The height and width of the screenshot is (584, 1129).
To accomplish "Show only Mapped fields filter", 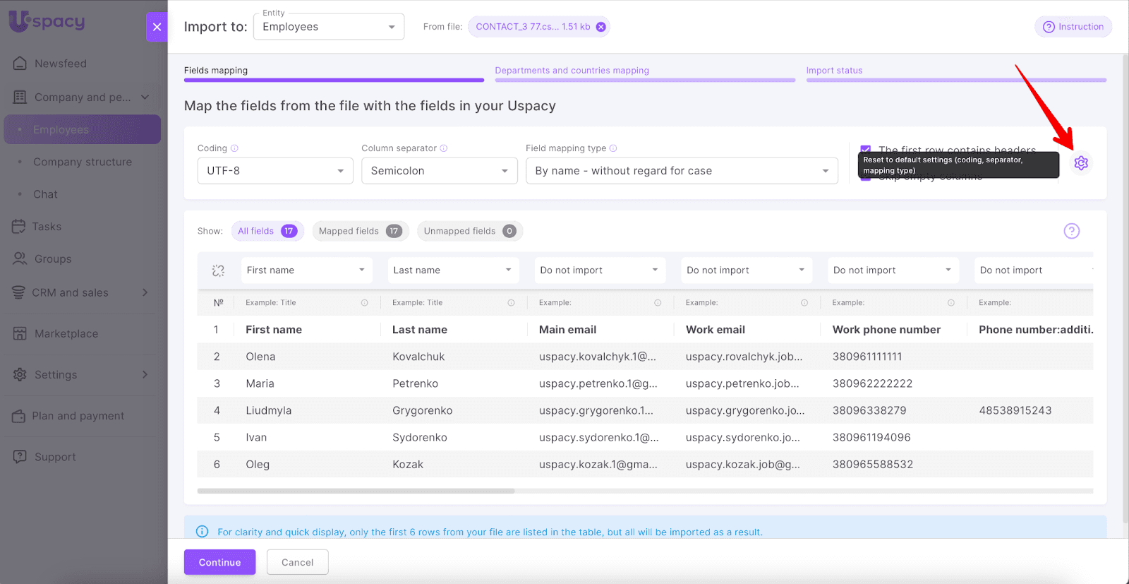I will [x=360, y=231].
